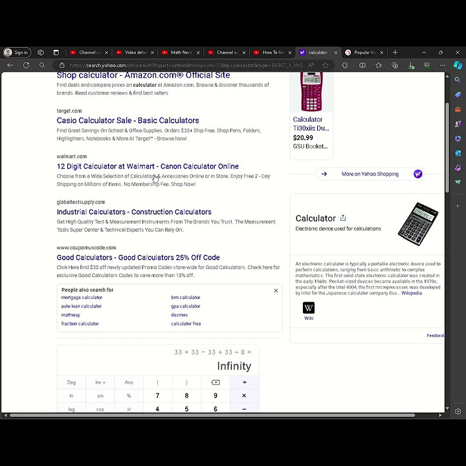Reload the page with the refresh icon

[26, 65]
